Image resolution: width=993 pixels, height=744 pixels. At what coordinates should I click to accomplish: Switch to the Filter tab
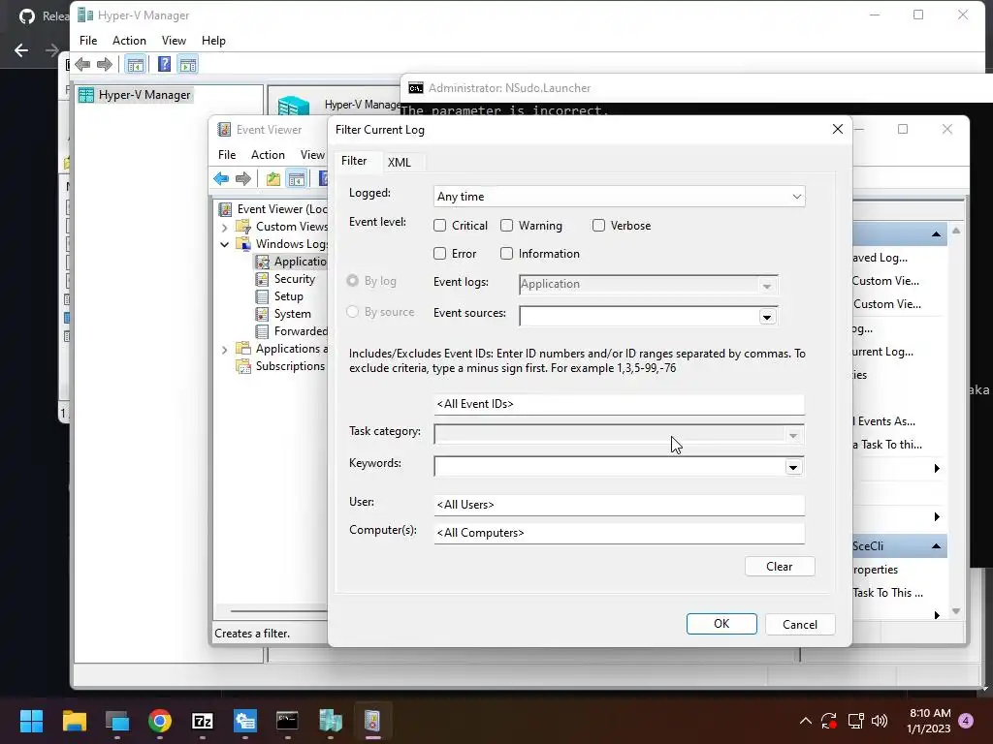click(x=354, y=161)
